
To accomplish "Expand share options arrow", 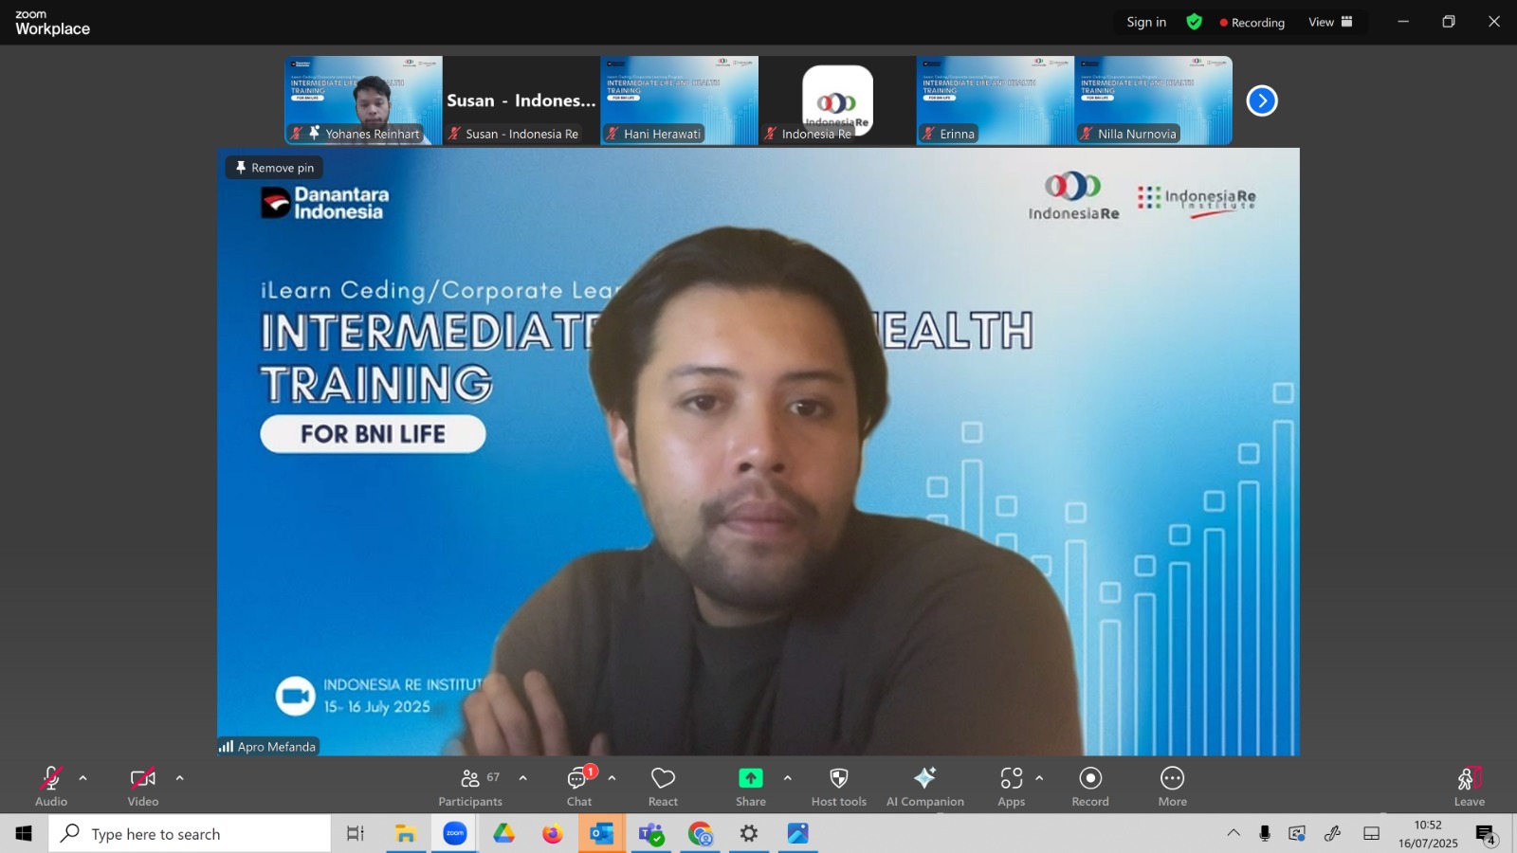I will [x=787, y=778].
